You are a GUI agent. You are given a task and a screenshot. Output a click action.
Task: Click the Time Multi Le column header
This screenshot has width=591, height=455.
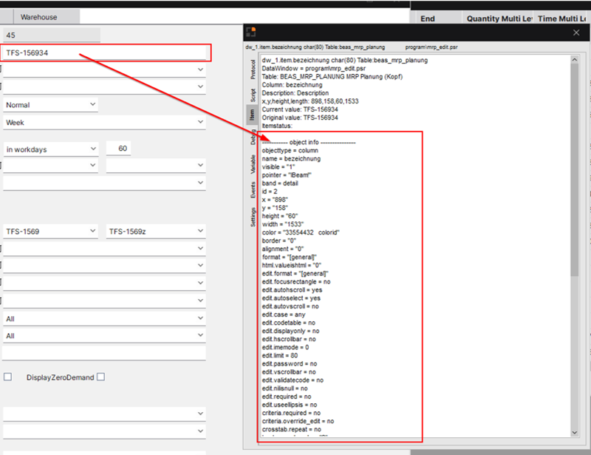click(x=562, y=18)
